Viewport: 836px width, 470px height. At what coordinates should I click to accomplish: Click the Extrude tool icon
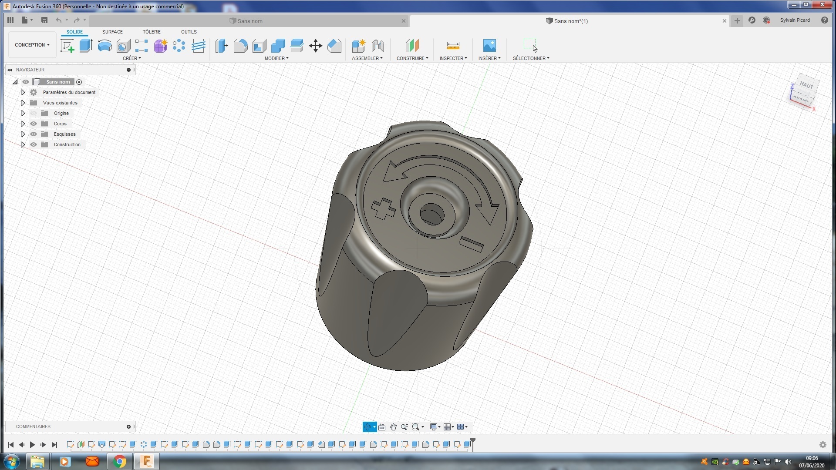(86, 46)
